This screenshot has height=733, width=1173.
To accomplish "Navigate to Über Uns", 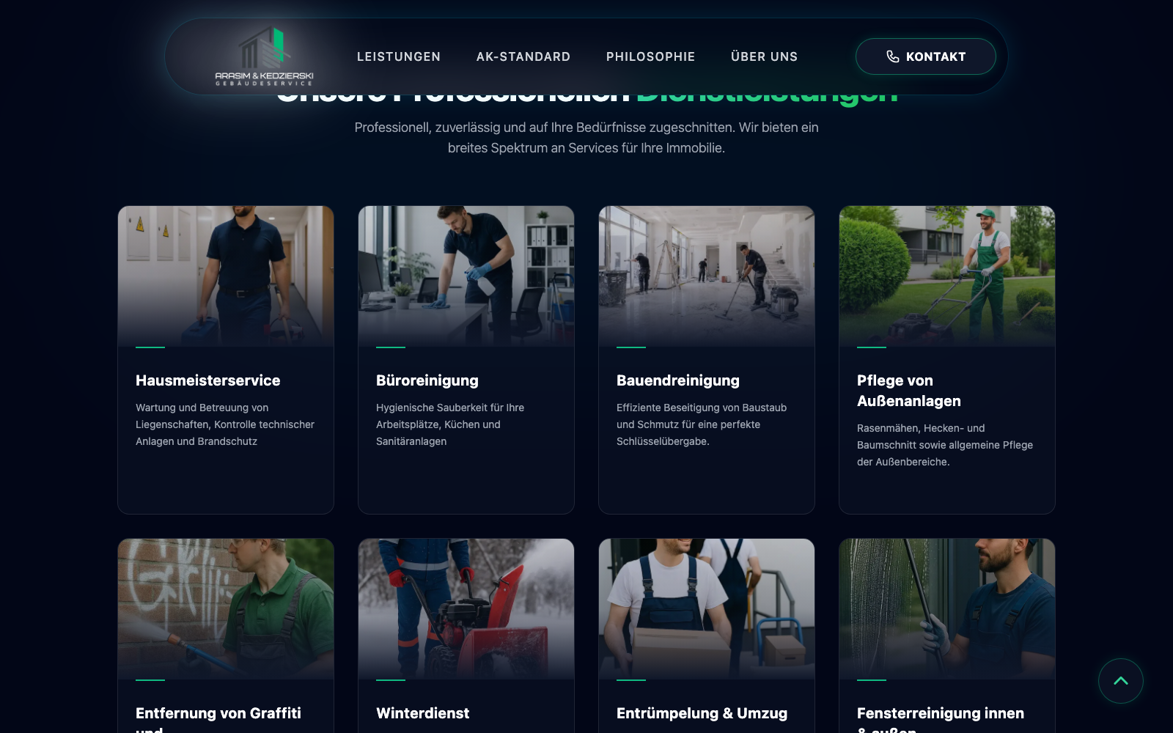I will [764, 56].
